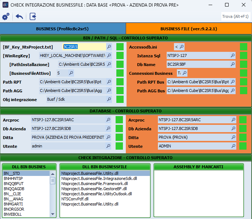Click magnifier beside Path RPT Bus field
Image resolution: width=252 pixels, height=219 pixels.
coord(233,82)
